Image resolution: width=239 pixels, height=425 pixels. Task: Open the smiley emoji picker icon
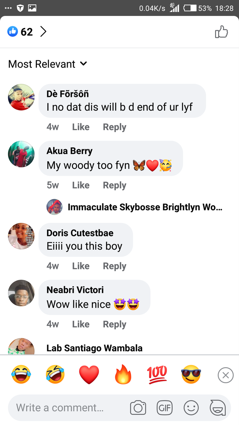point(191,408)
